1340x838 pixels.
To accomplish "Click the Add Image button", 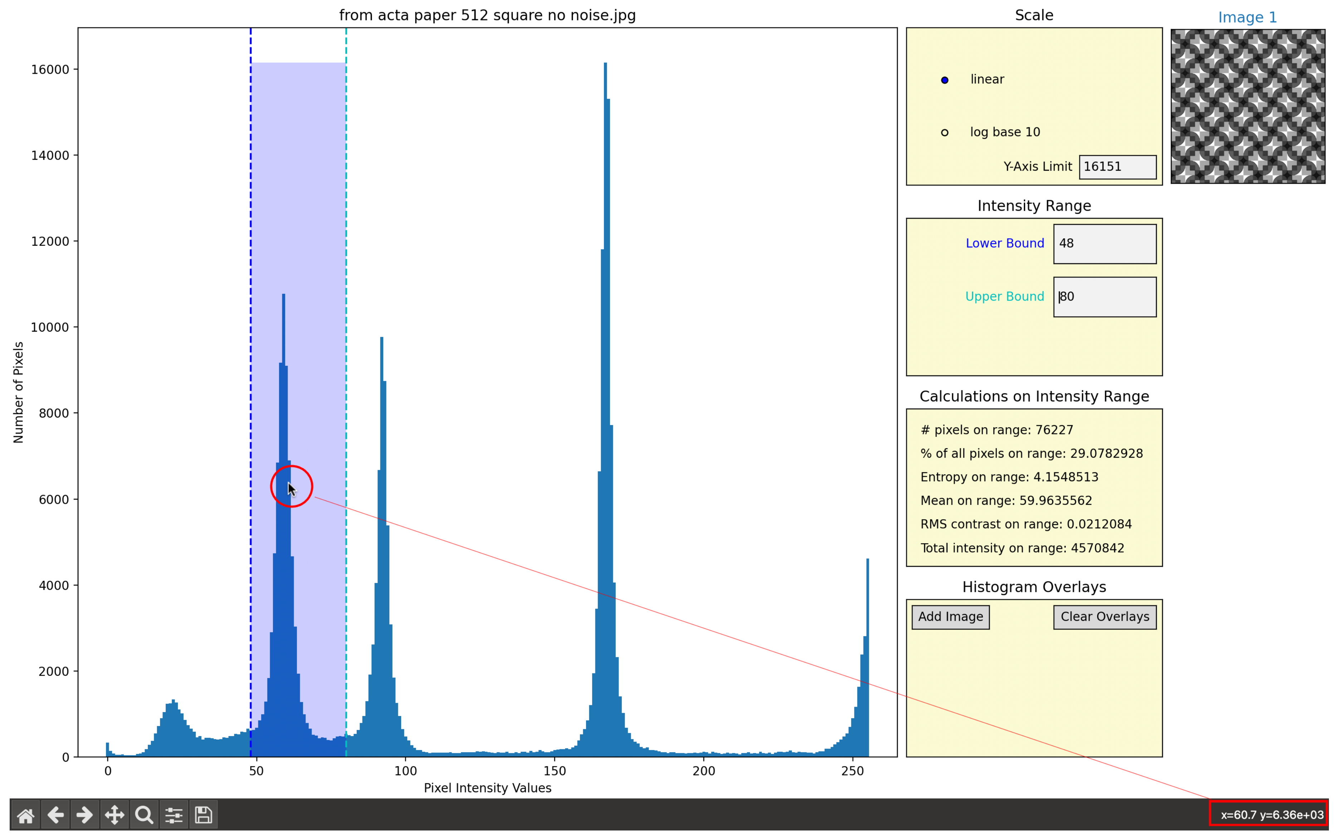I will 950,617.
